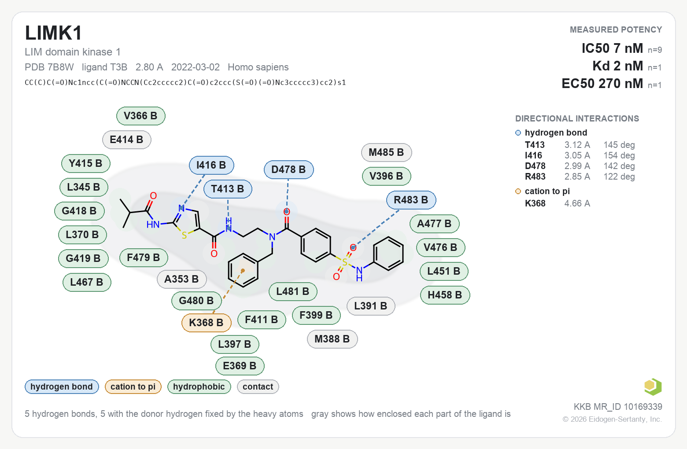Click residue label L467 B
This screenshot has width=687, height=449.
click(x=87, y=283)
